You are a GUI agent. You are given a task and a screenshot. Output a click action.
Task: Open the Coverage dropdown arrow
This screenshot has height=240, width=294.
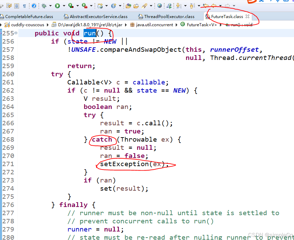(77, 6)
